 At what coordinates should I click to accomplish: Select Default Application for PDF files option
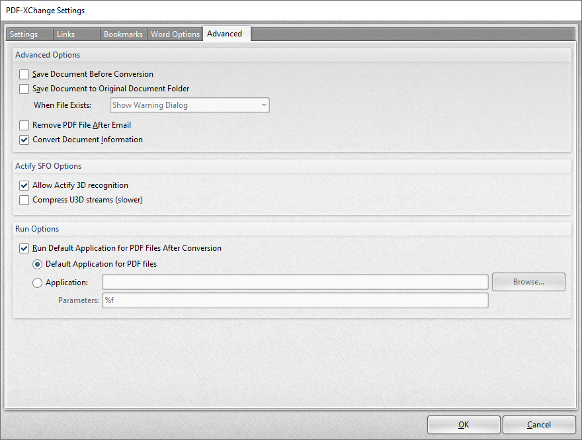(x=38, y=264)
